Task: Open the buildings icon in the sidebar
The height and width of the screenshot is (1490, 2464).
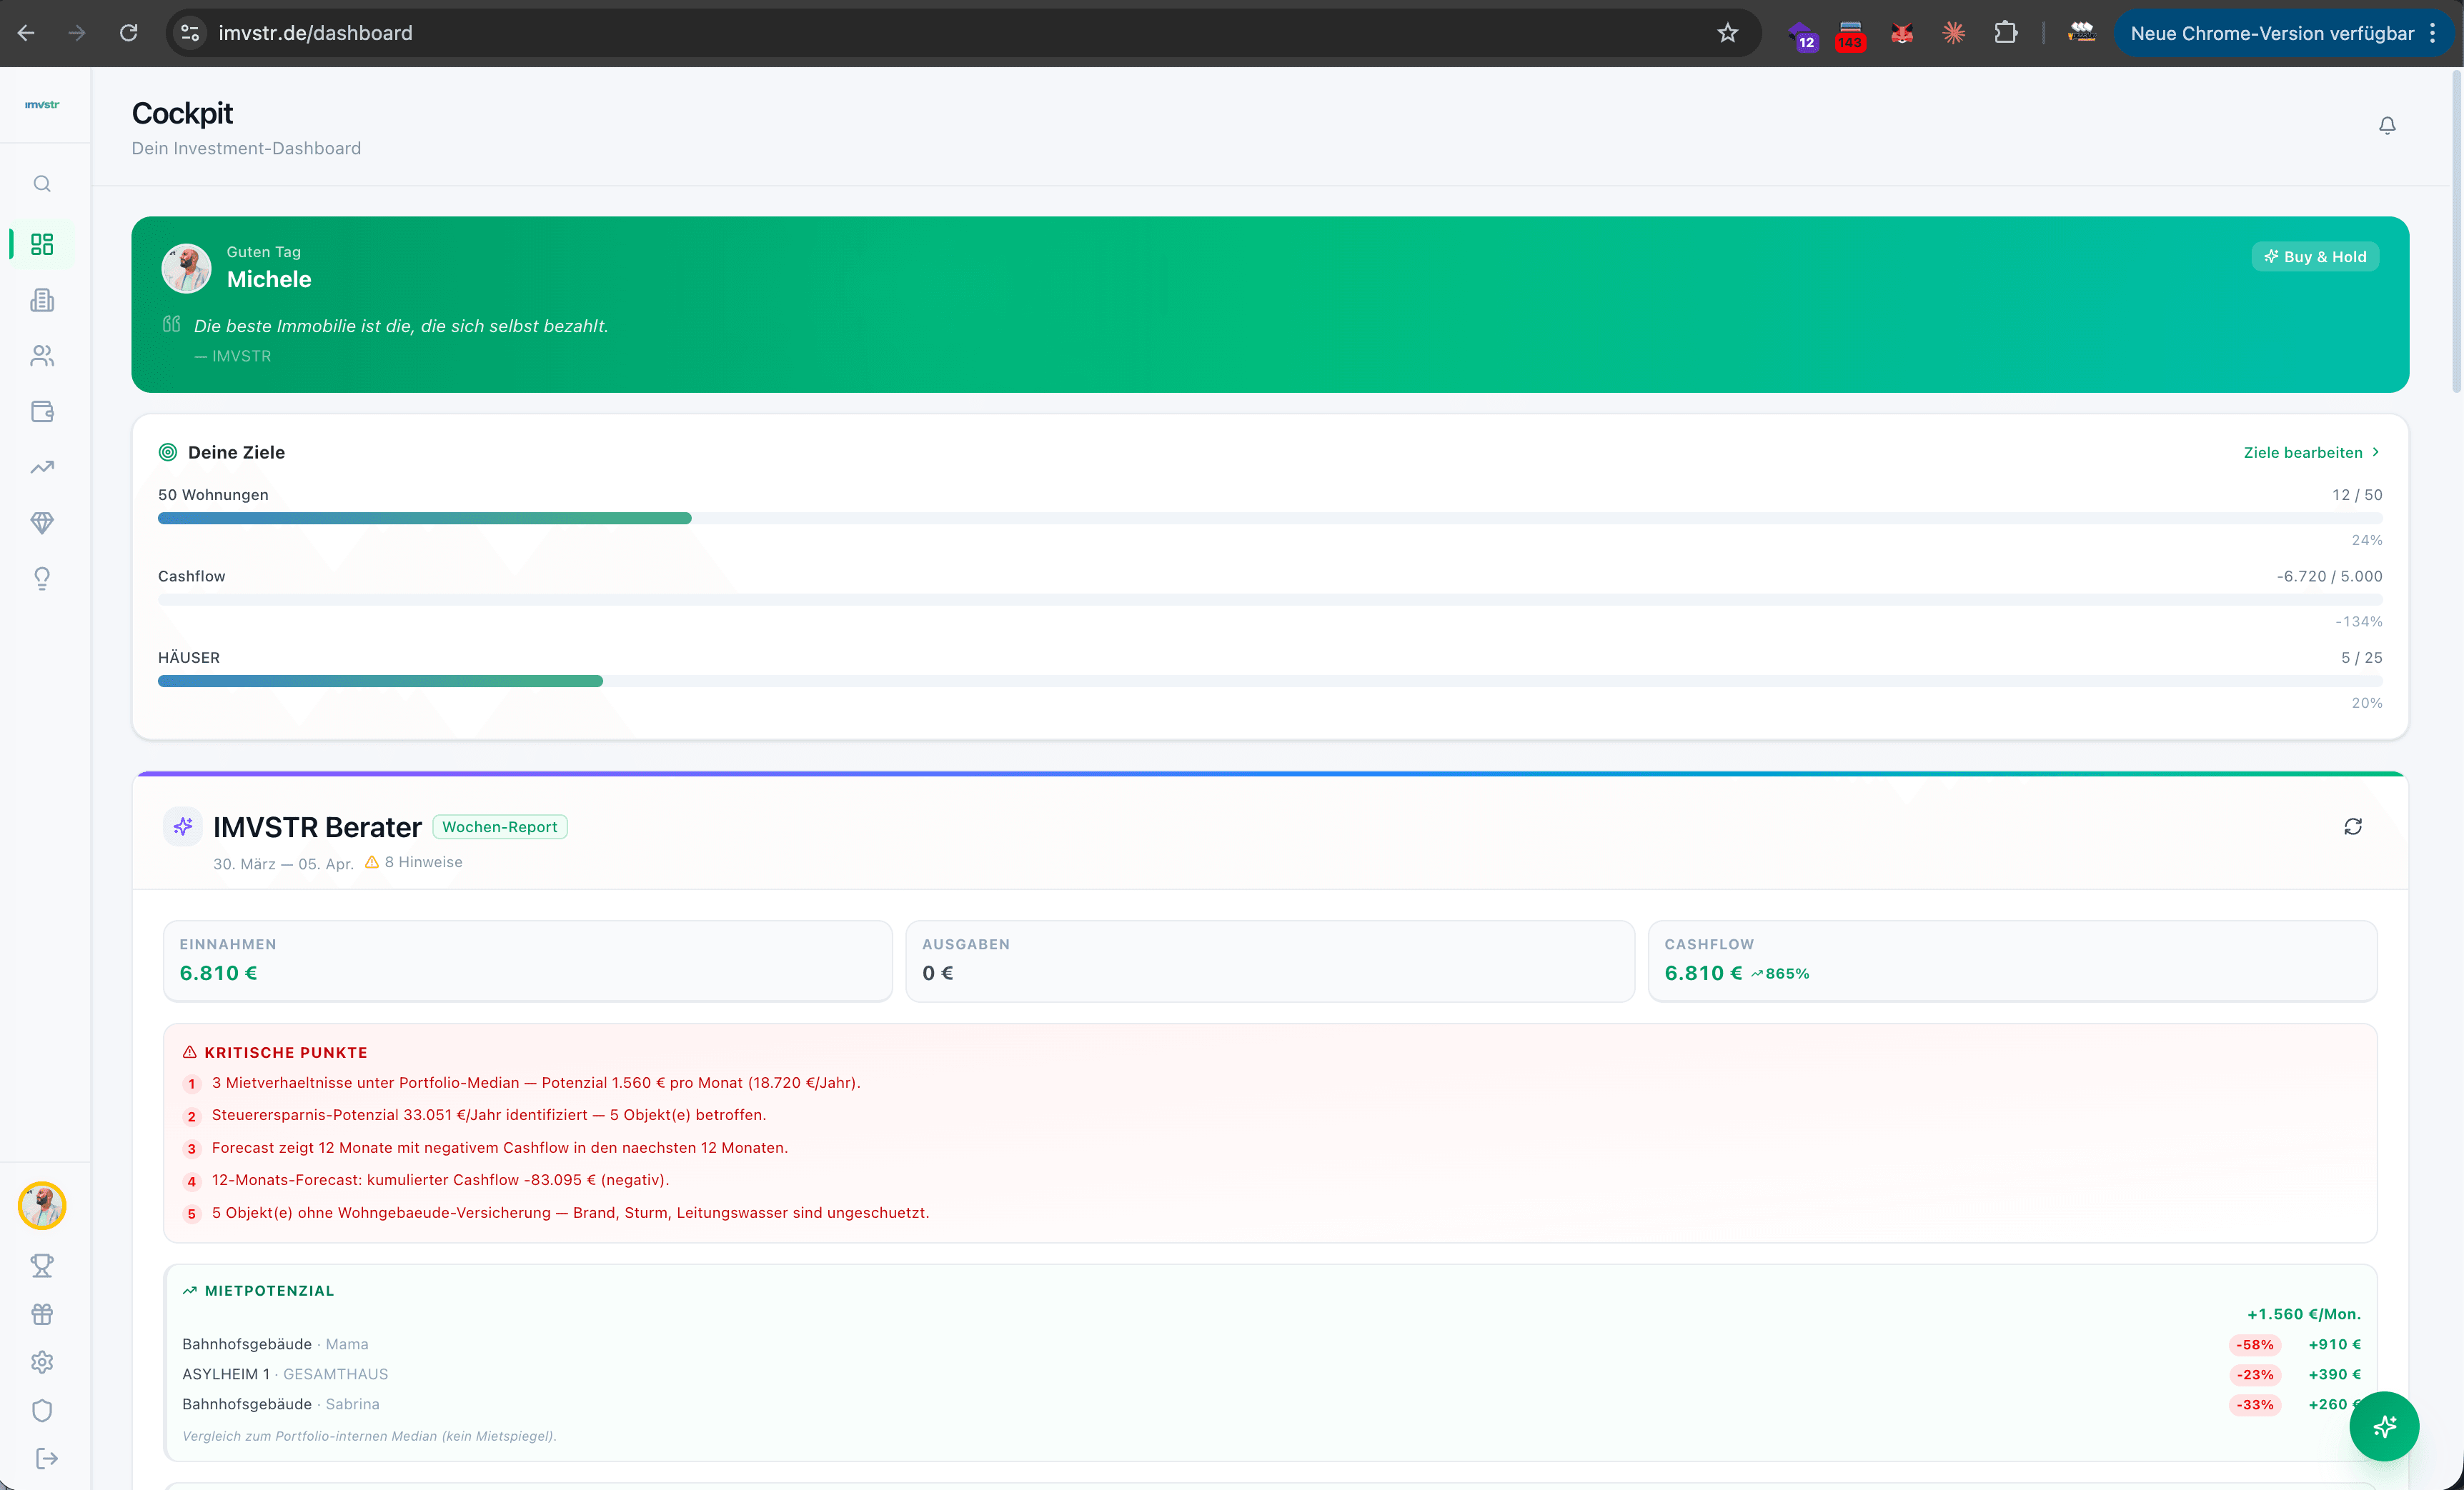Action: click(x=42, y=300)
